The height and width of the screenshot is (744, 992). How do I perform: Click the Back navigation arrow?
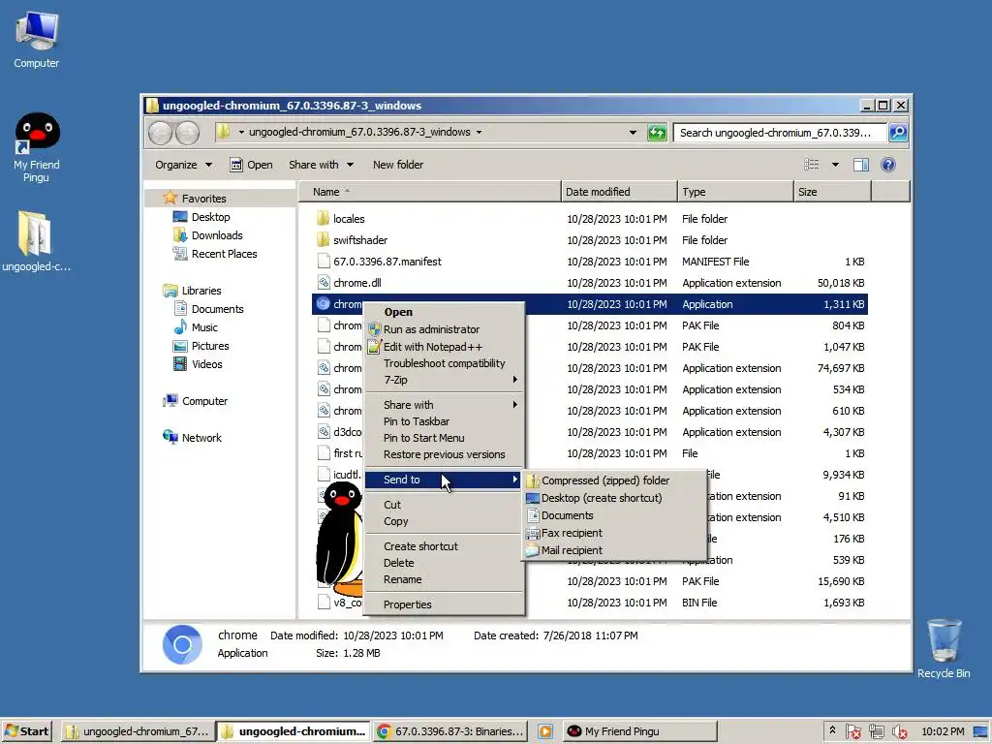(x=160, y=132)
